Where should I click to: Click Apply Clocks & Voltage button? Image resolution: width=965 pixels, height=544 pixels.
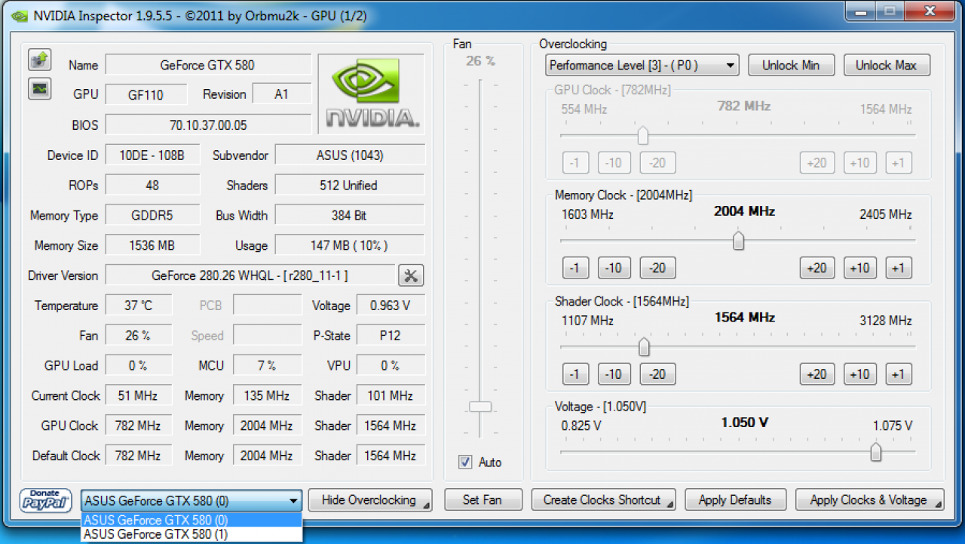869,499
